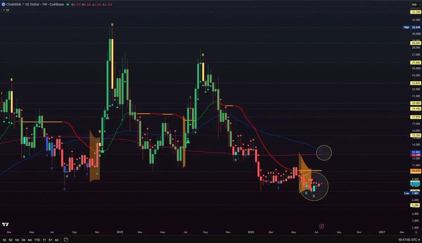Click the 15.350 yellow price label
Image resolution: width=422 pixels, height=243 pixels.
pyautogui.click(x=416, y=135)
